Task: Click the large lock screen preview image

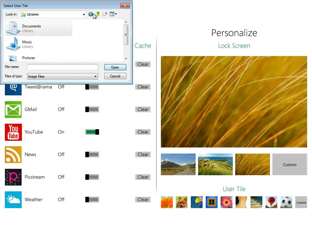Action: click(234, 102)
